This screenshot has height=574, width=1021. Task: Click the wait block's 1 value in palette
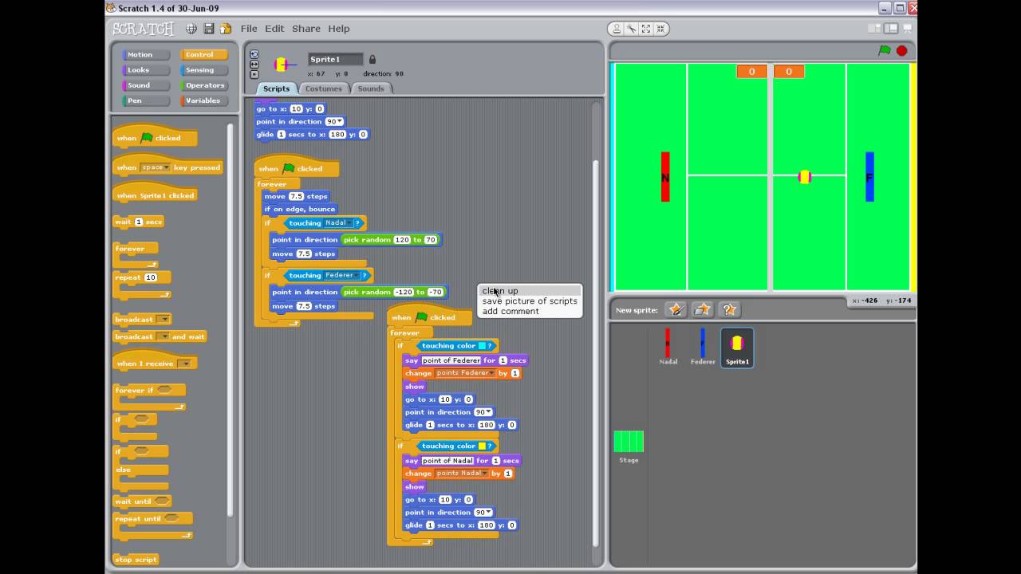tap(139, 222)
